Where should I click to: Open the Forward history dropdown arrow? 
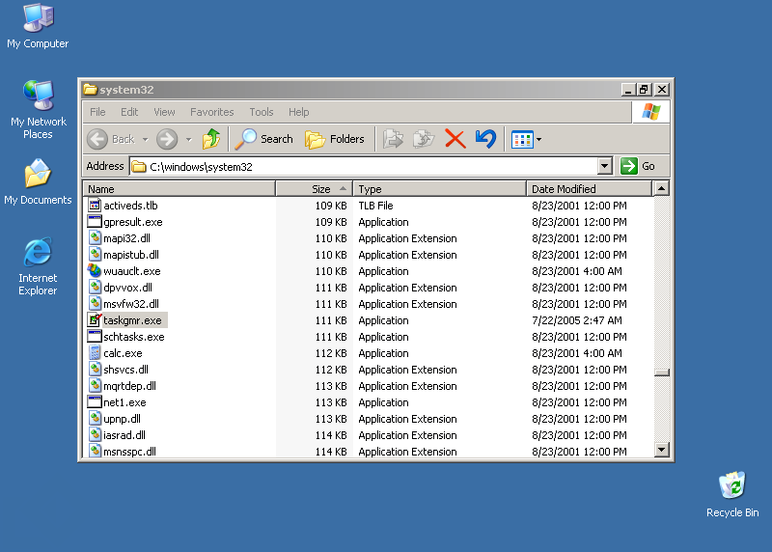188,139
